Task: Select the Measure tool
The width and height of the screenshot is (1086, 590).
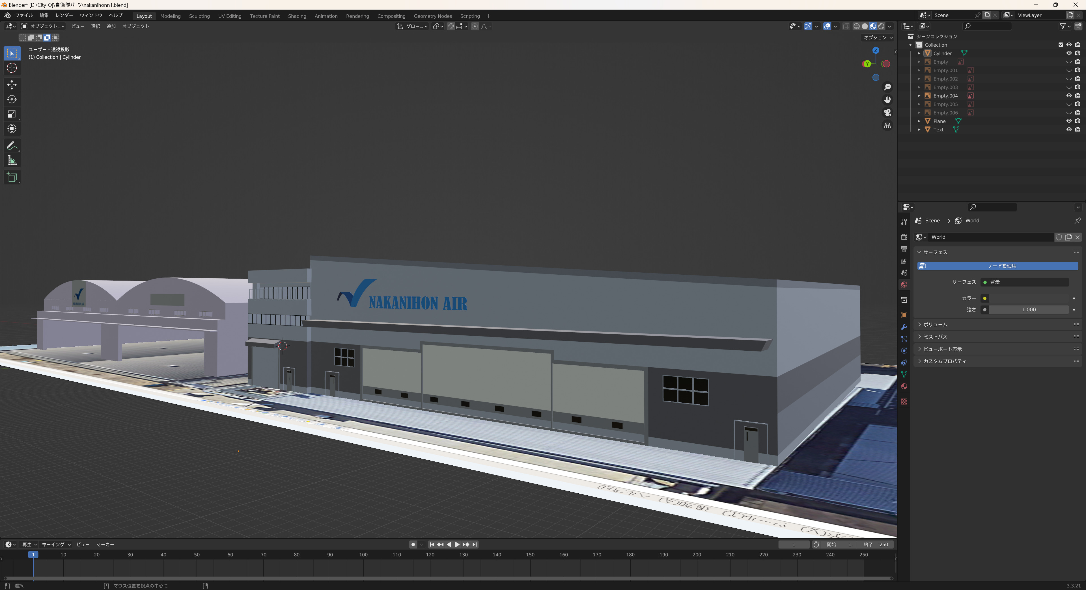Action: 12,160
